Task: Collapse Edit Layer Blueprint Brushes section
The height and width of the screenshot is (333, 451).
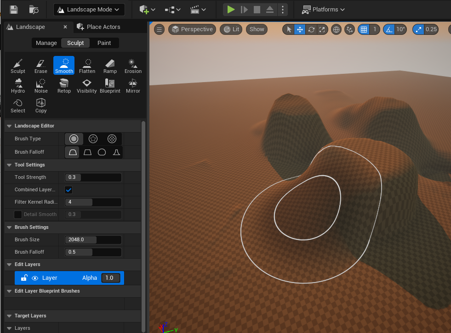Action: (9, 291)
